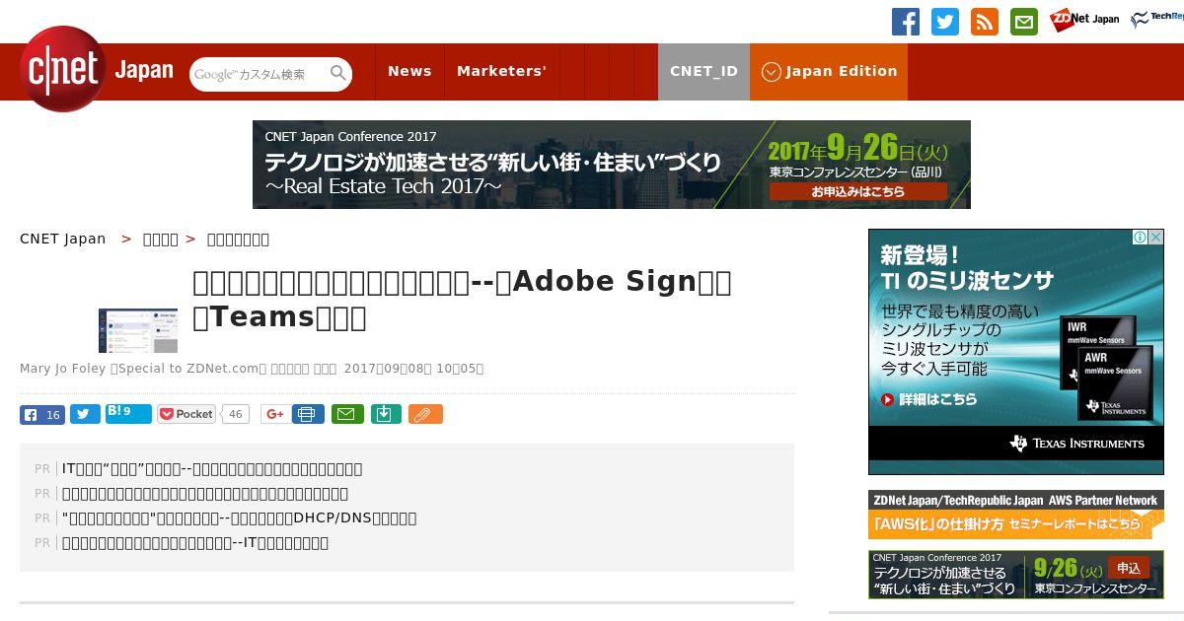Open the RSS feed icon
Screen dimensions: 1184x621
coord(985,22)
